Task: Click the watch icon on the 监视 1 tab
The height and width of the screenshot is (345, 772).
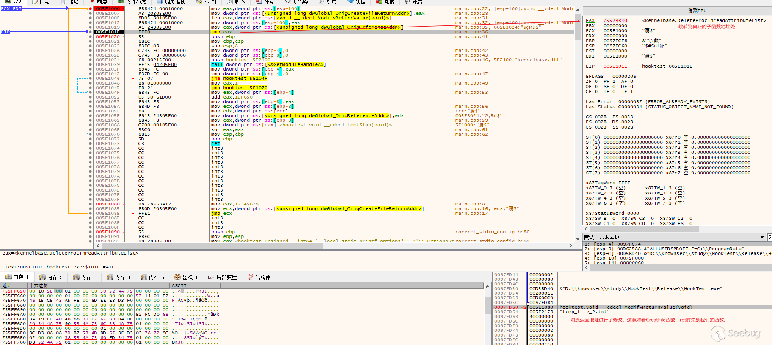Action: point(178,277)
